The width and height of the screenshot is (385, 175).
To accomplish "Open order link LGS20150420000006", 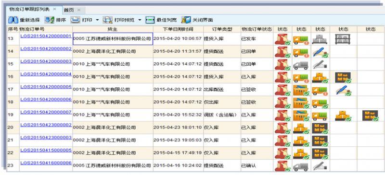I will pos(46,100).
